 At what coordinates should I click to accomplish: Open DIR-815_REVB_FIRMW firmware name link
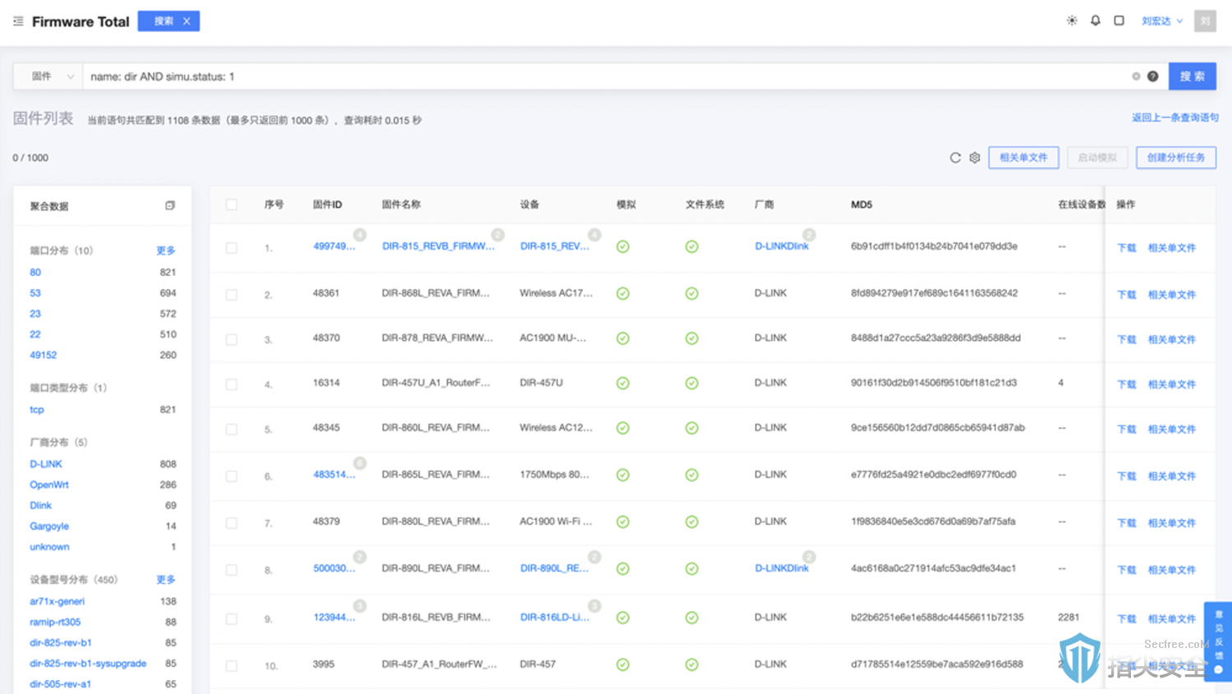click(x=439, y=246)
